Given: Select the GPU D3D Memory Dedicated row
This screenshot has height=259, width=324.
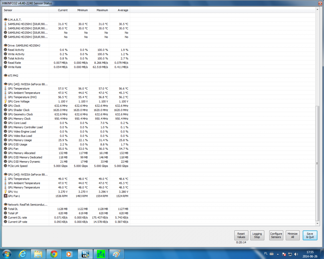Looking at the screenshot, I should tap(66, 157).
